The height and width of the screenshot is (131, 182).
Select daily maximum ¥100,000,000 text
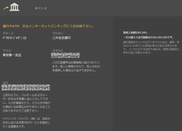148,38
